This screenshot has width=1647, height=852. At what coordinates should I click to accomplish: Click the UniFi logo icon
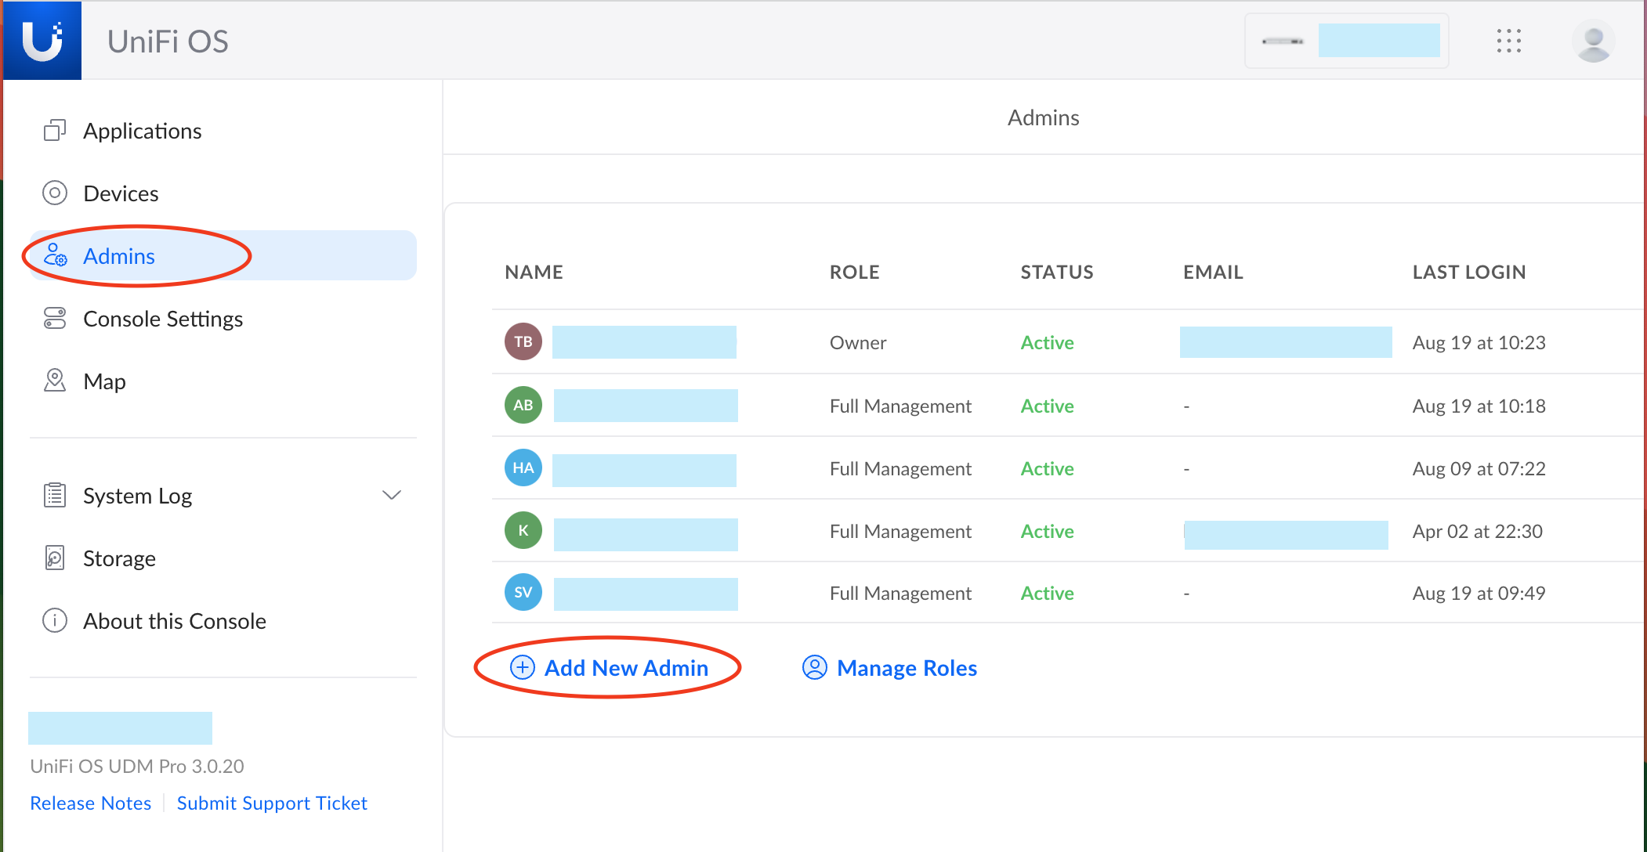42,40
